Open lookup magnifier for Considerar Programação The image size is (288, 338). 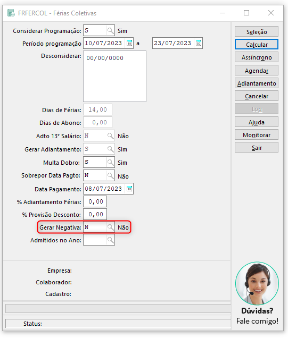point(110,31)
